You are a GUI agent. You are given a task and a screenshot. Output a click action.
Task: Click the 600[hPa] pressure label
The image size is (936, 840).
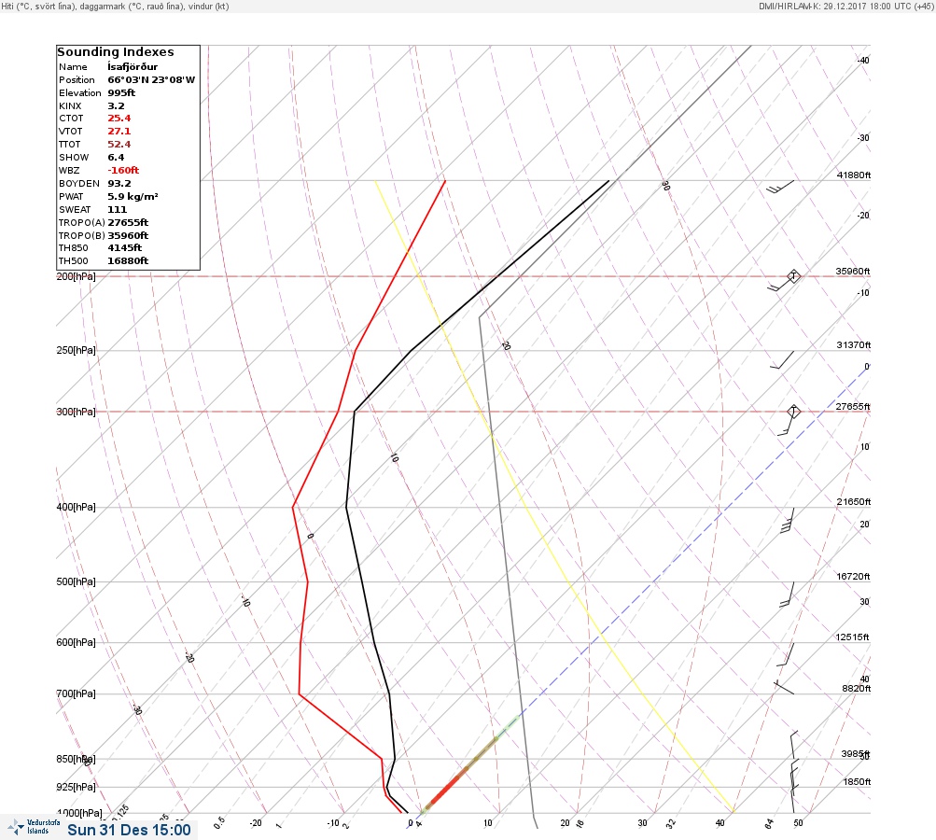76,642
